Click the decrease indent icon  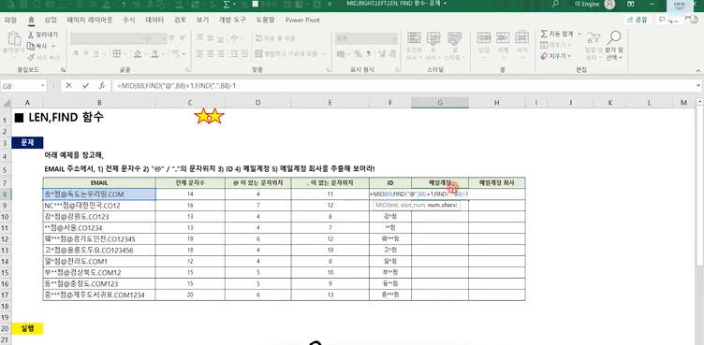[234, 54]
